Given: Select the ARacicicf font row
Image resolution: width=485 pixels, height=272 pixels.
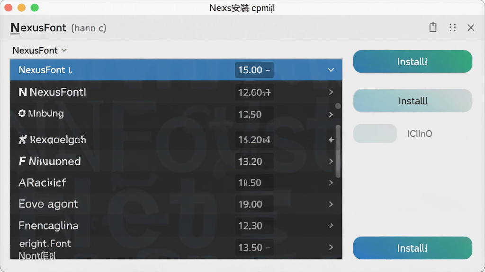Looking at the screenshot, I should click(176, 183).
